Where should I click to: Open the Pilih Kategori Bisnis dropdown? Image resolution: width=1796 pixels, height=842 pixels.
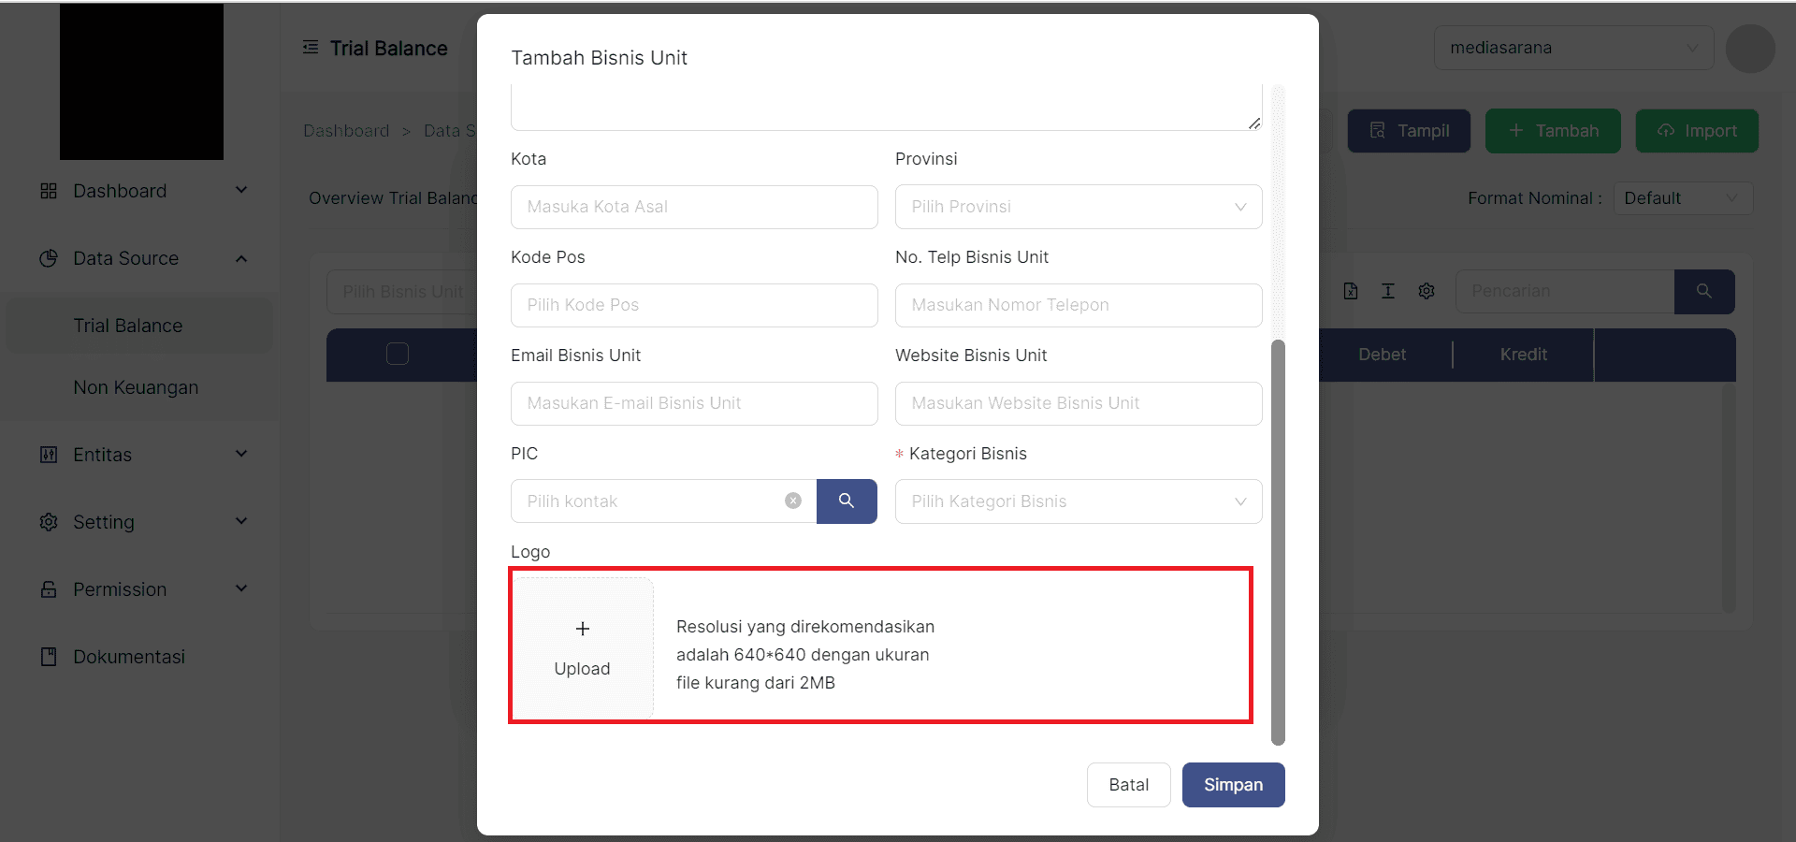(1079, 501)
